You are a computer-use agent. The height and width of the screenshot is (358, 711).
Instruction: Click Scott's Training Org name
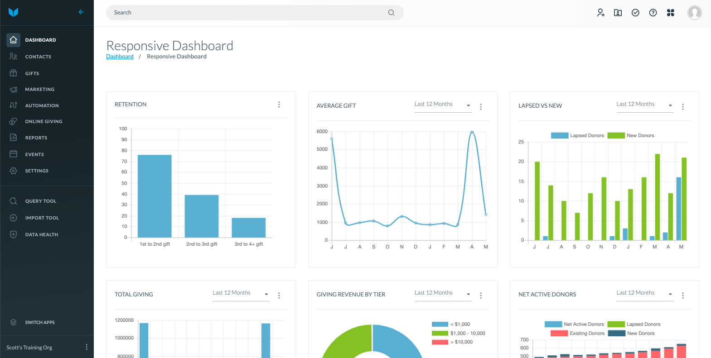[x=29, y=348]
